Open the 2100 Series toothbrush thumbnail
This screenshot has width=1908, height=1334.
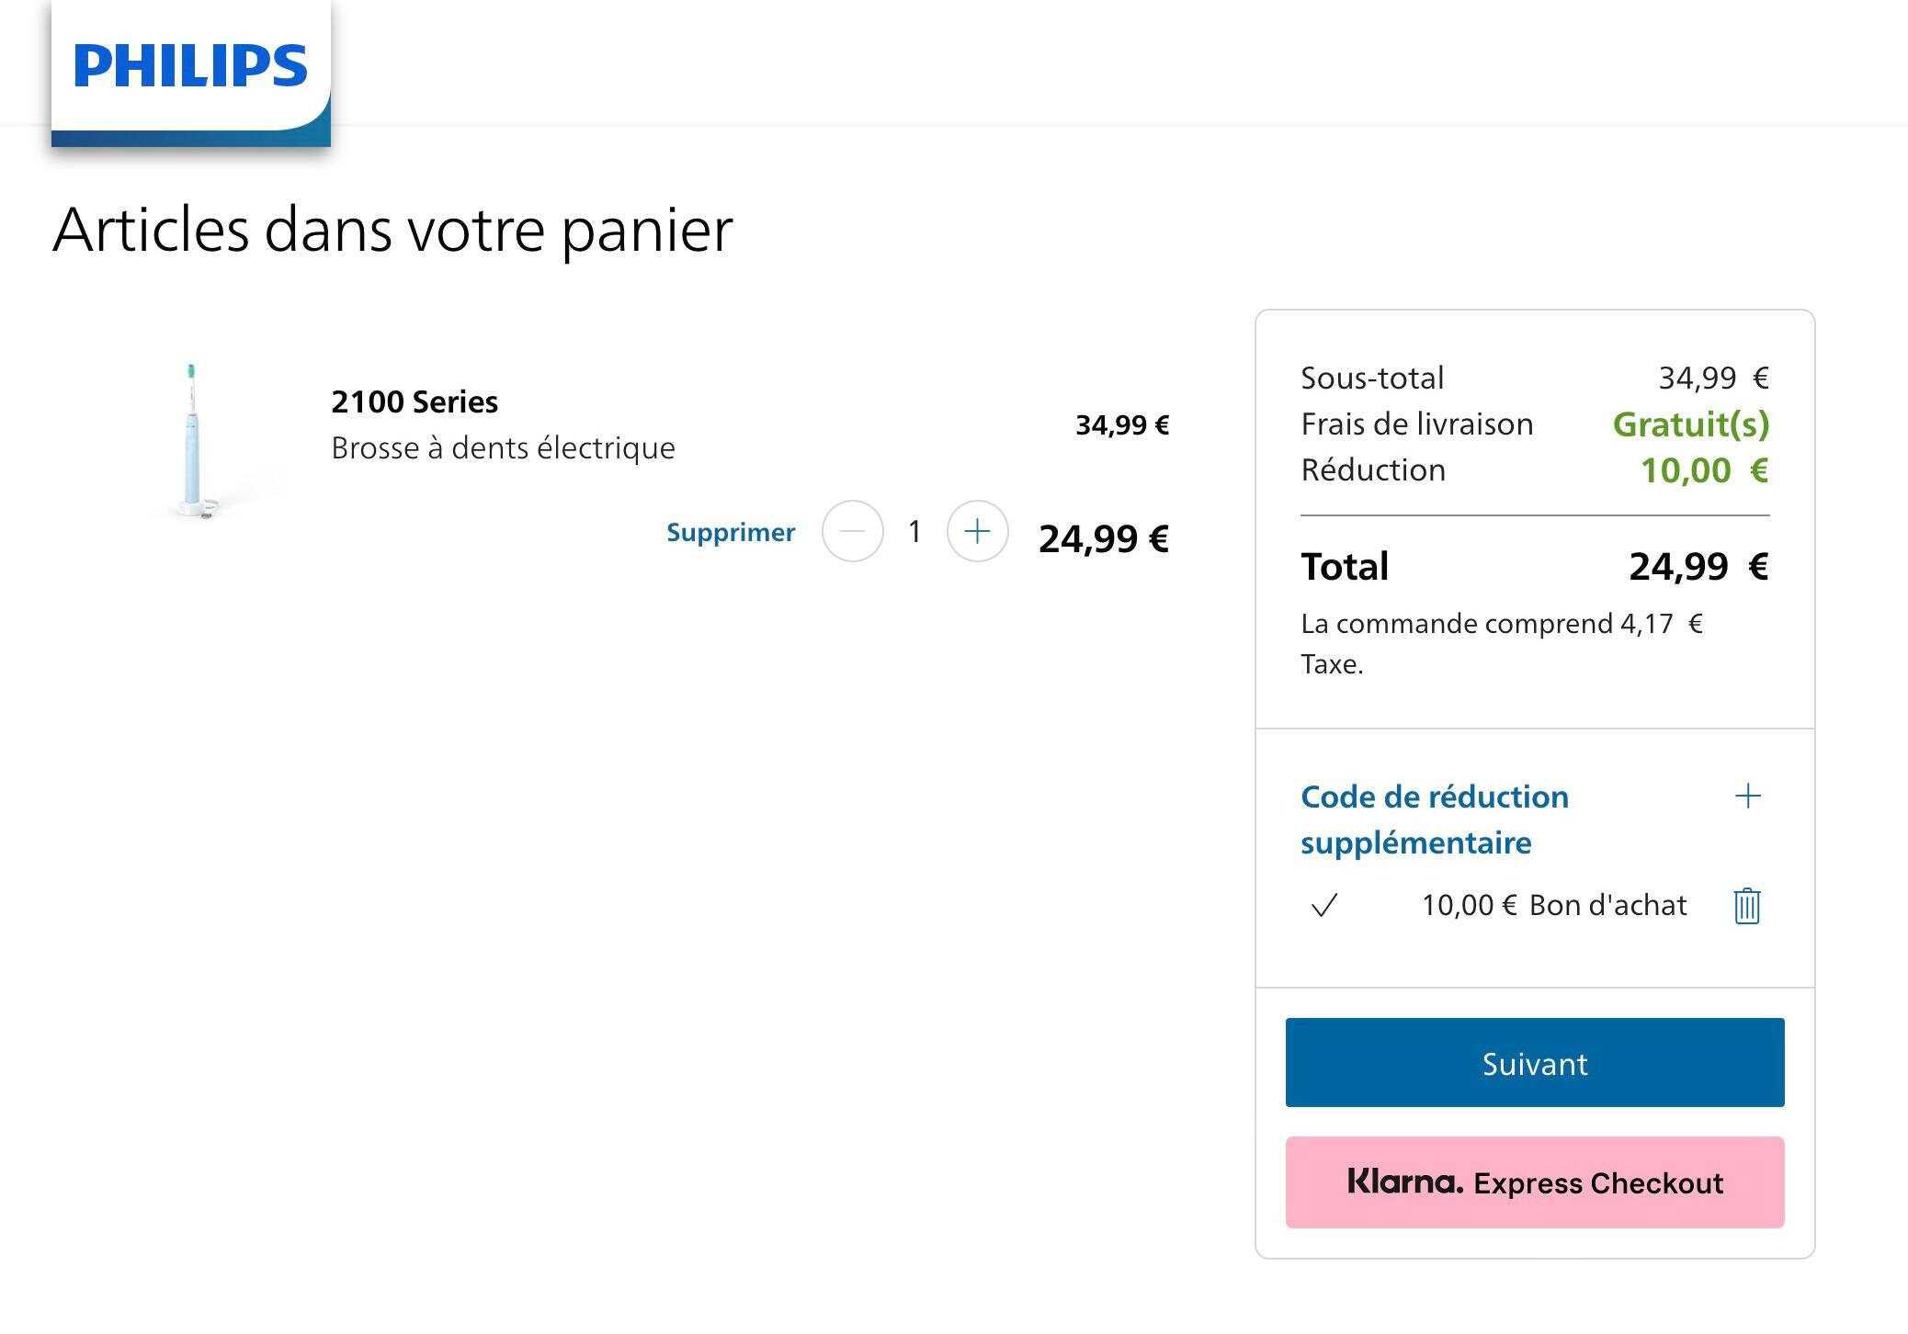point(193,441)
